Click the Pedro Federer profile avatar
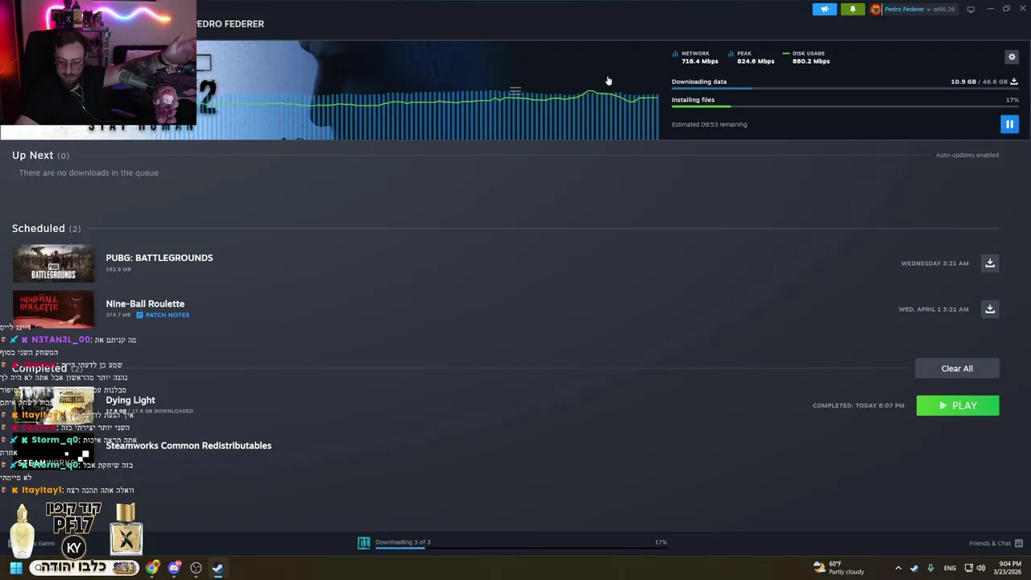Screen dimensions: 1031x580 876,10
